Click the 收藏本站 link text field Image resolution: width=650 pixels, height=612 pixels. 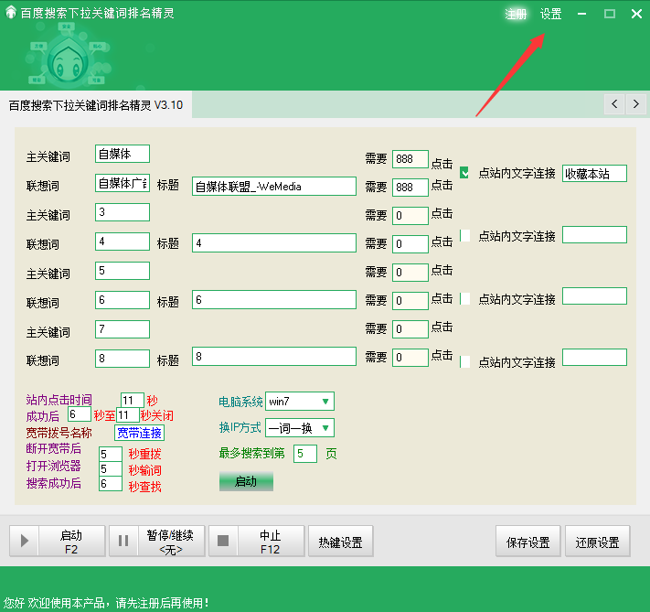(594, 174)
